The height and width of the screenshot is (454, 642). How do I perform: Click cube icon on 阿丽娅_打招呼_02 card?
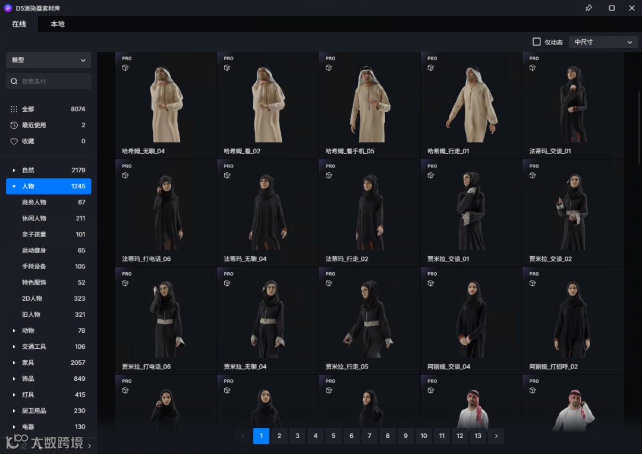(533, 283)
